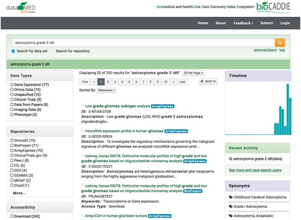Check the dbGaP (2) repository

point(12,180)
